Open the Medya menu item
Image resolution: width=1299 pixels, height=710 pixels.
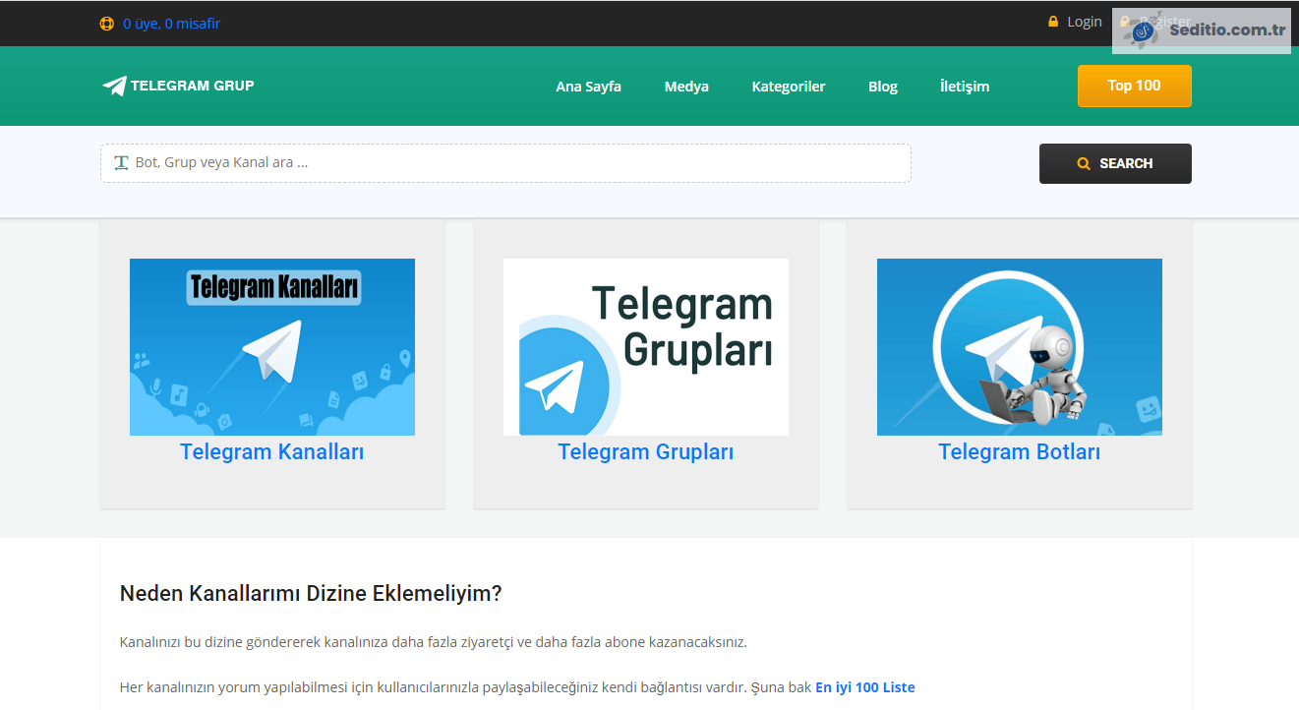pyautogui.click(x=686, y=87)
